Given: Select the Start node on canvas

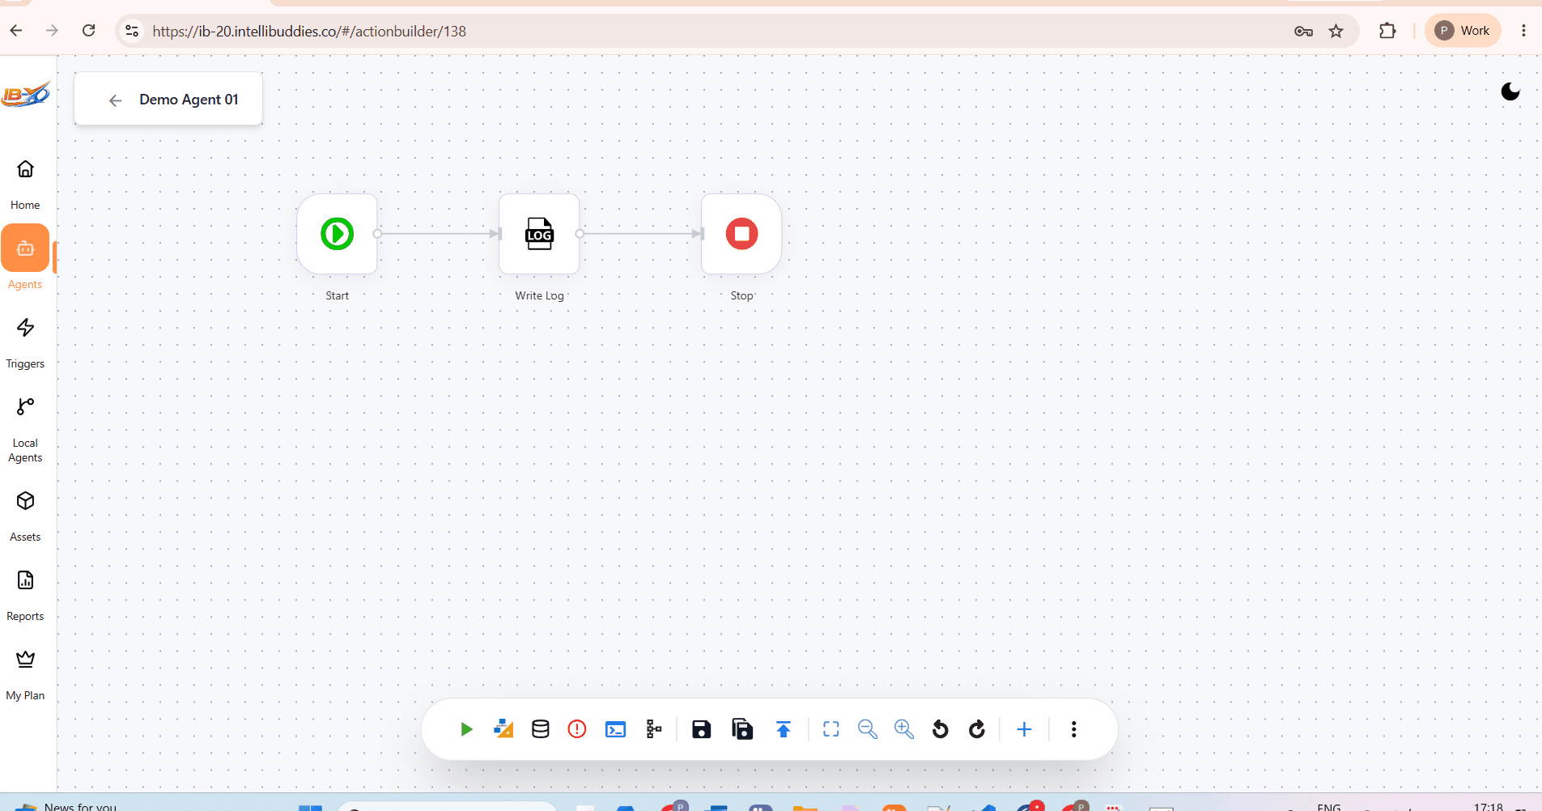Looking at the screenshot, I should (337, 234).
